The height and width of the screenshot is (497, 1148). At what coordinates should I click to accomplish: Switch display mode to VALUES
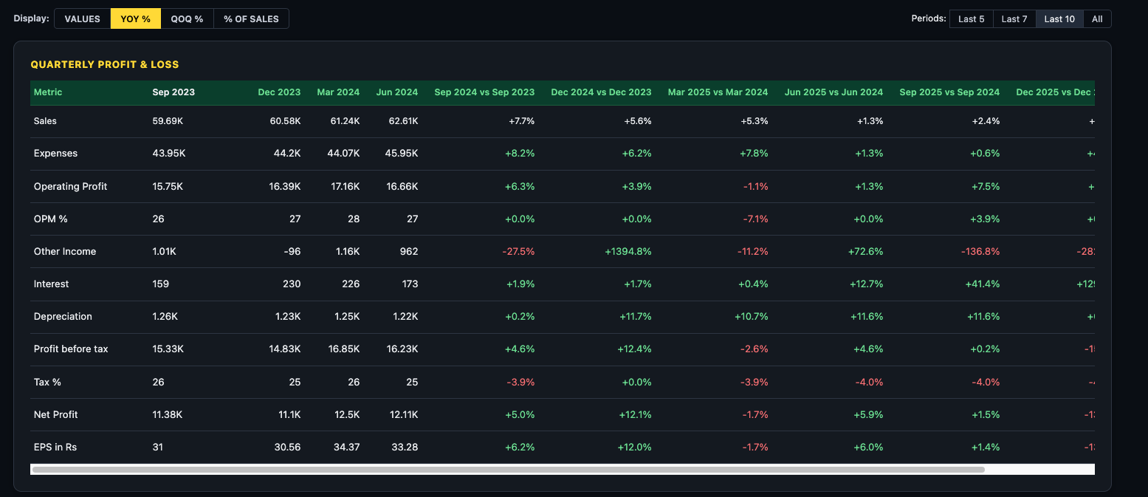82,18
